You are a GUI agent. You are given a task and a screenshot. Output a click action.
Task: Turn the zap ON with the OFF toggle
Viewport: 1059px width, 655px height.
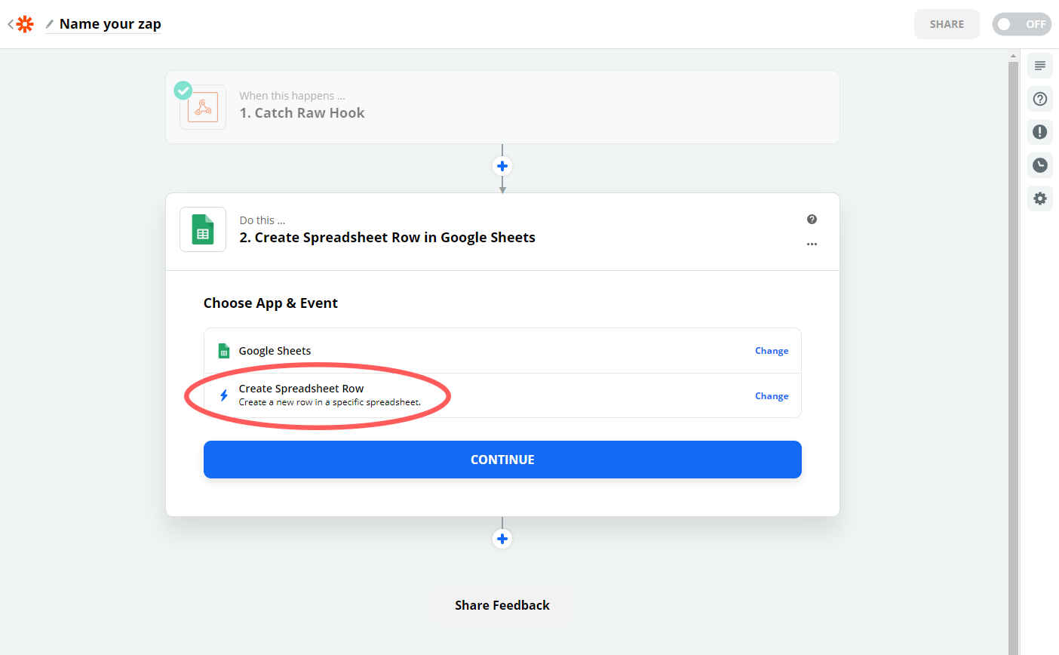click(1022, 23)
